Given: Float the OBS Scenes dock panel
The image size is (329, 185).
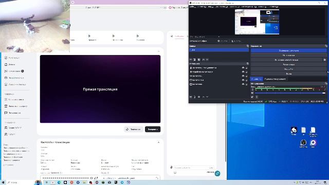Looking at the screenshot, I should 248,46.
